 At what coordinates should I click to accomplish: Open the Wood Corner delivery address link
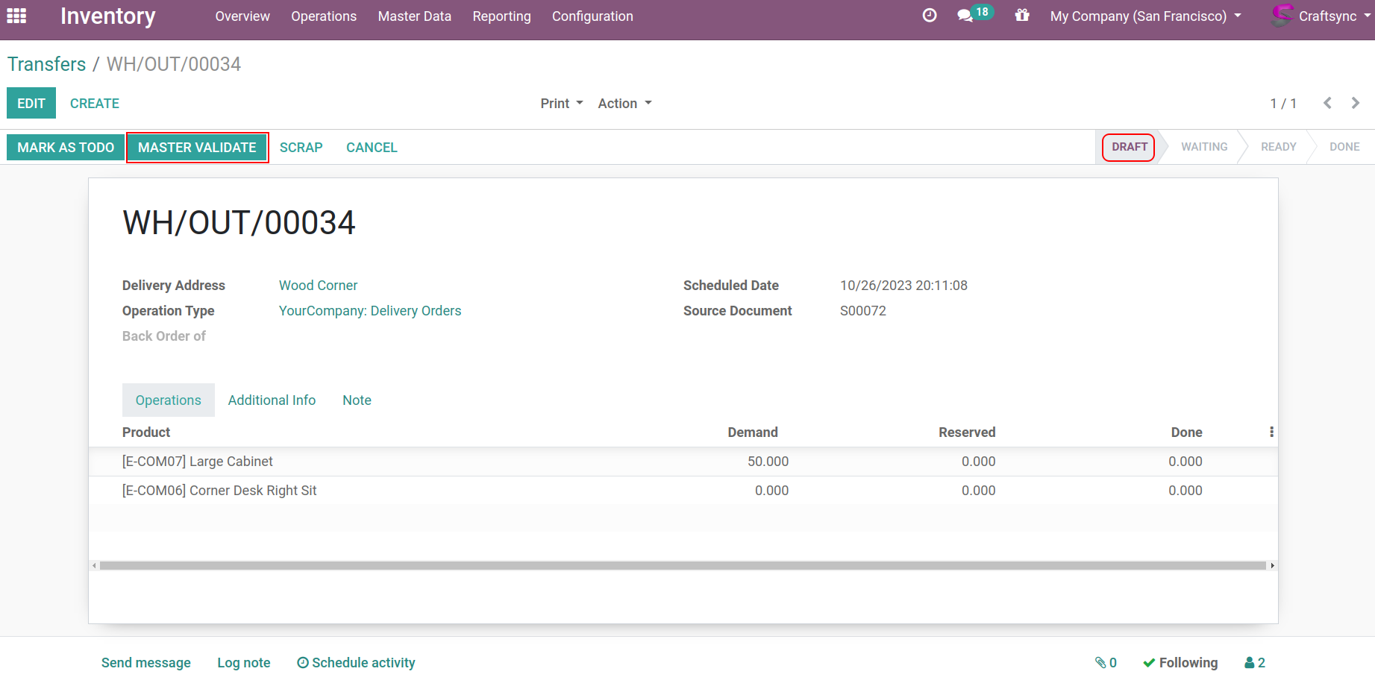pyautogui.click(x=318, y=286)
